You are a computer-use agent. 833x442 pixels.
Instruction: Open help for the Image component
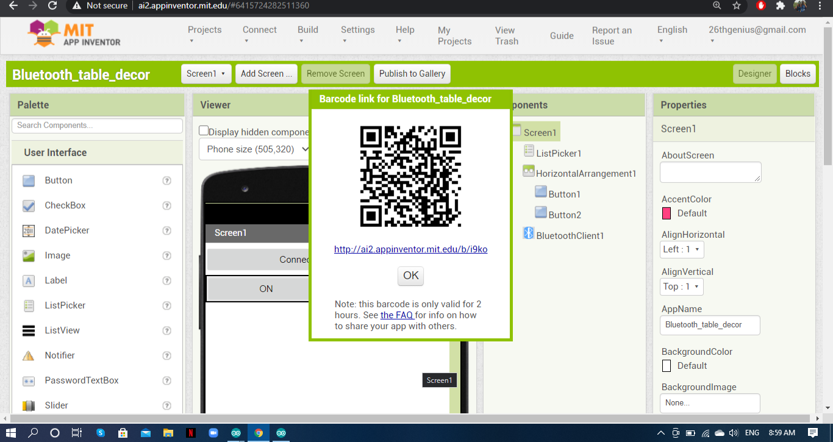point(166,255)
